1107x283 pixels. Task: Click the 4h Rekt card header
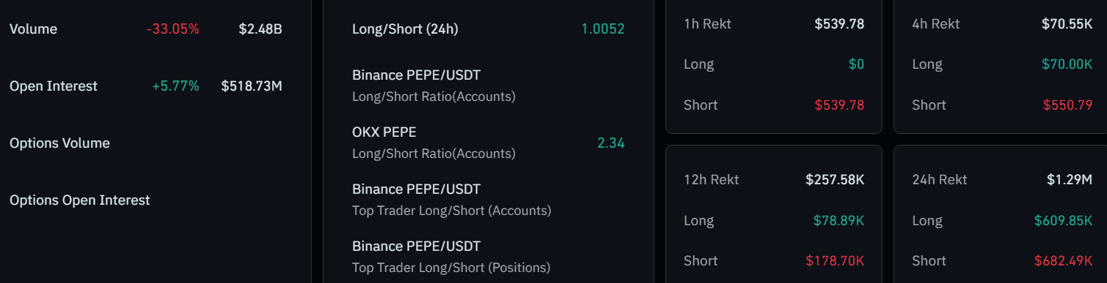point(1002,23)
